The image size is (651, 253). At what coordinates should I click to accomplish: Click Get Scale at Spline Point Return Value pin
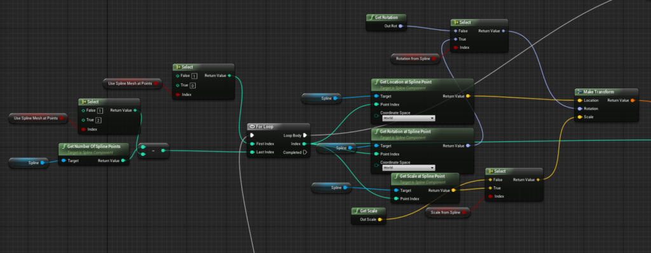tap(453, 190)
